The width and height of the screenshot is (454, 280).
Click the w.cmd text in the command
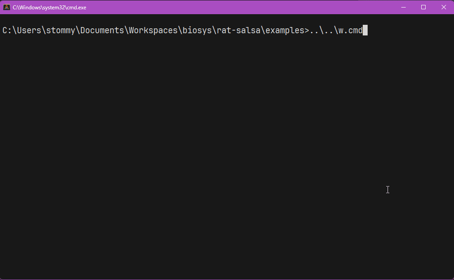pos(350,30)
